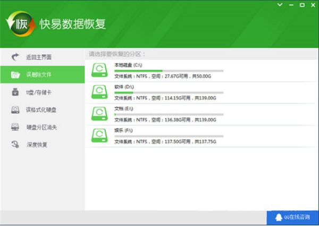Click the deep recovery icon for 深度恢复
The height and width of the screenshot is (226, 319).
click(16, 145)
